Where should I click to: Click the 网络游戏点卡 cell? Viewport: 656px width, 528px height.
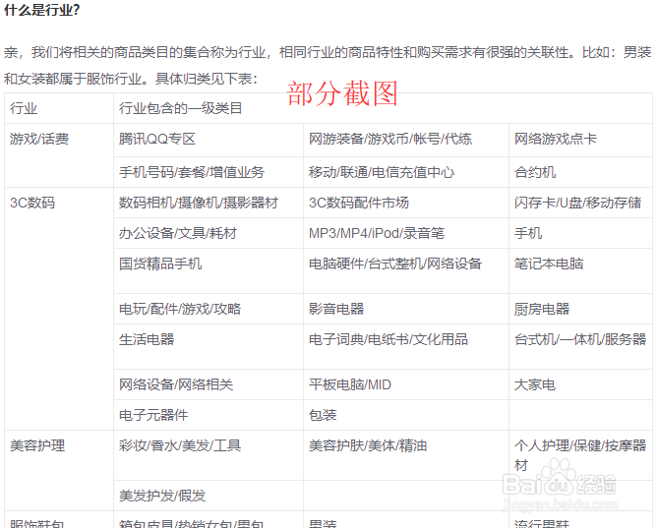(x=580, y=141)
